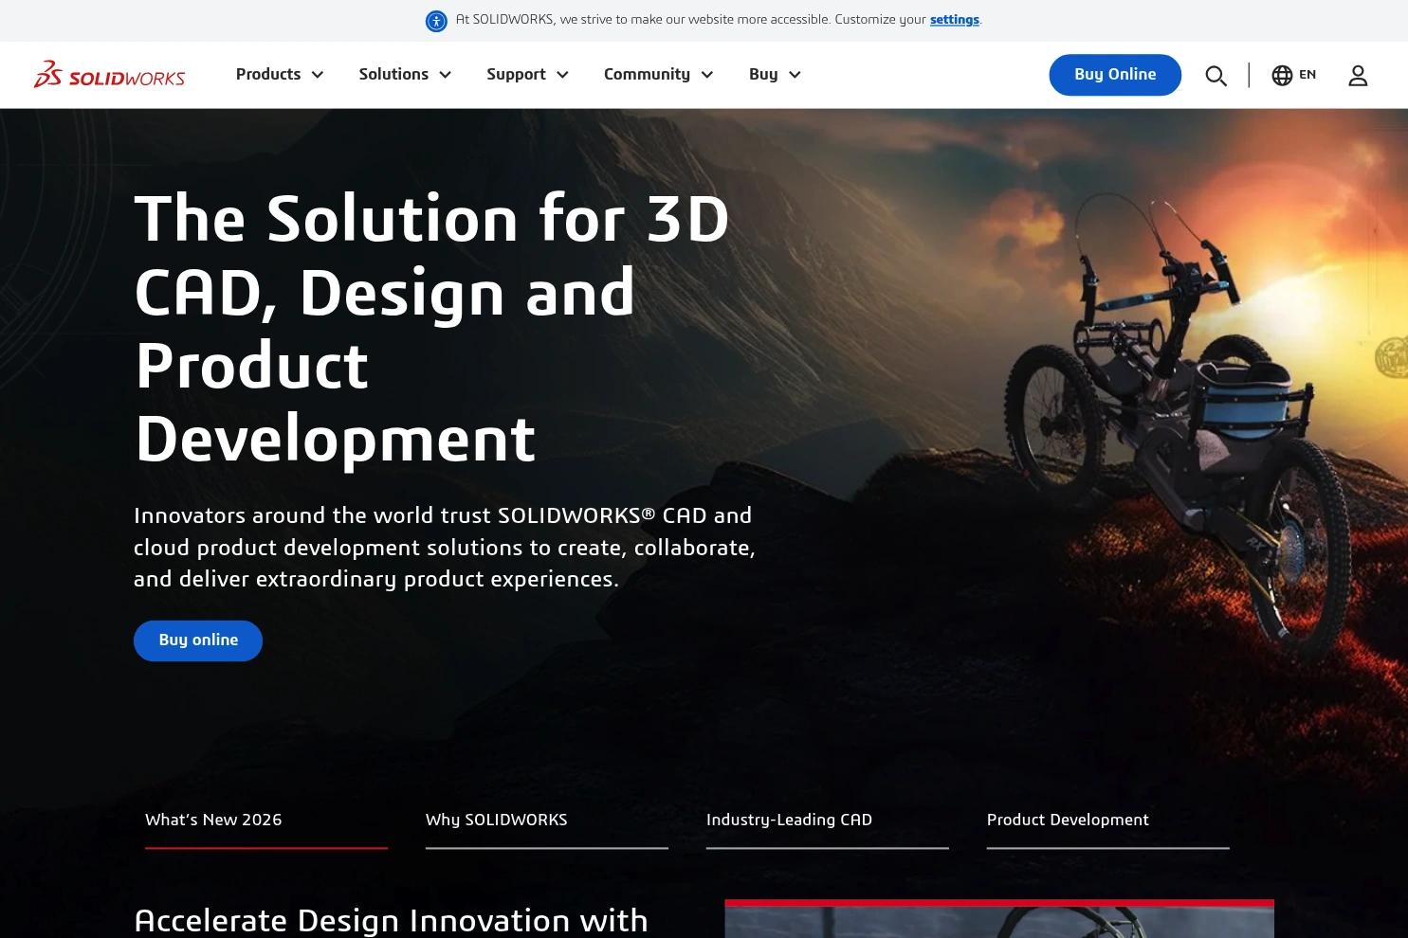Click the globe language icon
Image resolution: width=1408 pixels, height=938 pixels.
(1282, 75)
